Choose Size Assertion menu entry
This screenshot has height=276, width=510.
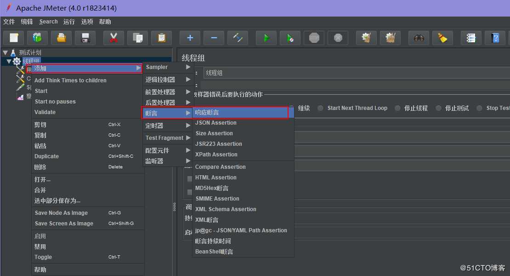(x=244, y=133)
